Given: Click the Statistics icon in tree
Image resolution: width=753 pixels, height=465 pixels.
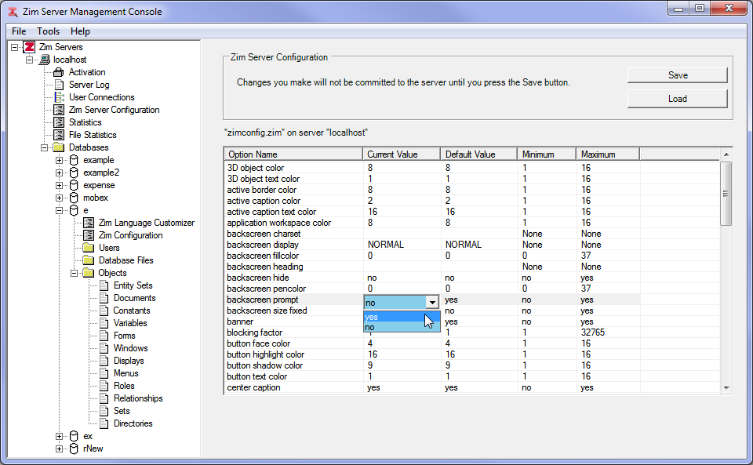Looking at the screenshot, I should coord(59,122).
